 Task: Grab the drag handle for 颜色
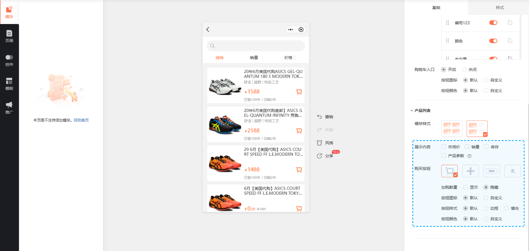447,41
